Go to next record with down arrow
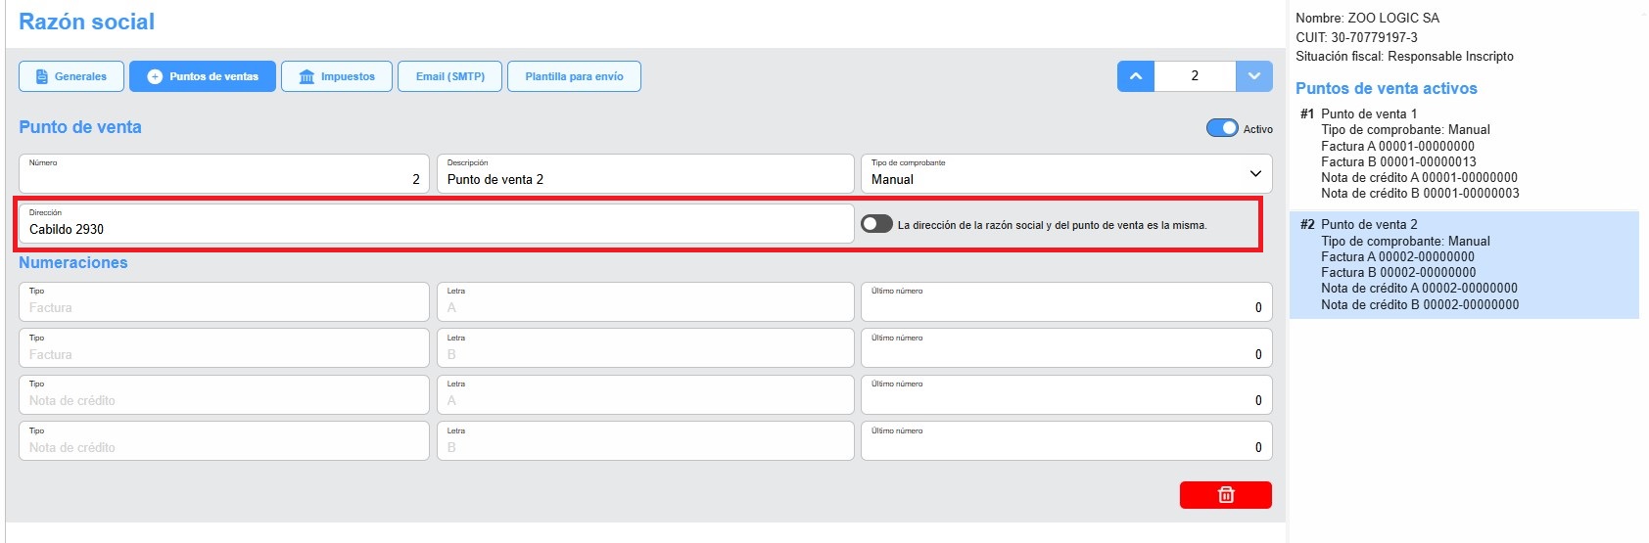This screenshot has width=1649, height=543. (x=1254, y=76)
